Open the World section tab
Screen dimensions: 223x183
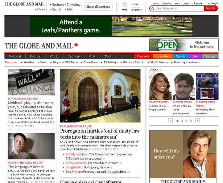[54, 56]
